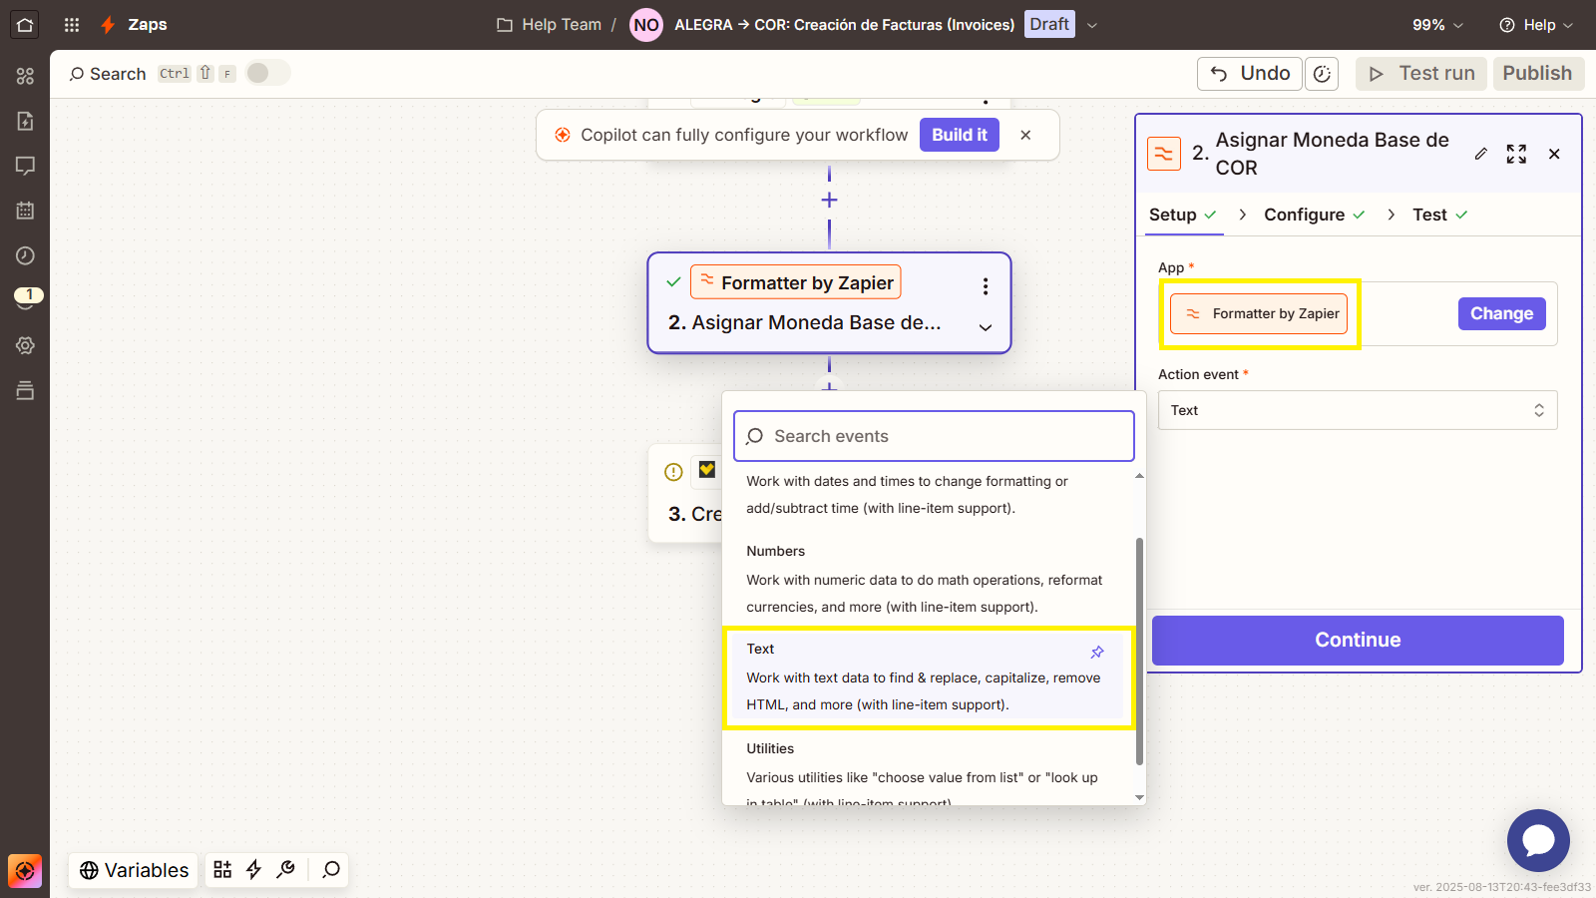Open the chat support bubble
1596x898 pixels.
pyautogui.click(x=1538, y=840)
